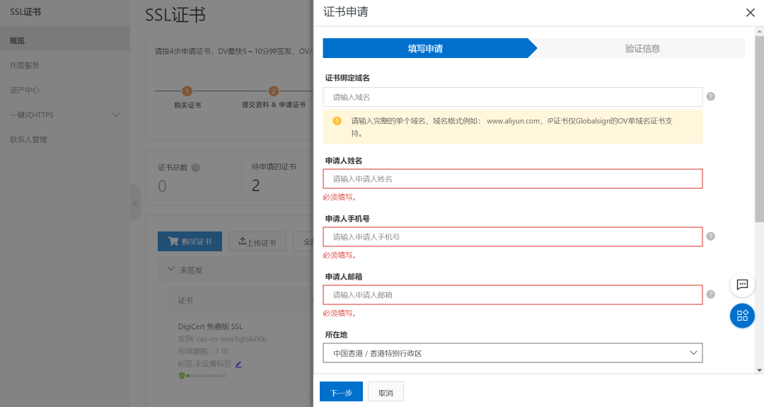The image size is (764, 407).
Task: Click the 证书总数 value 0
Action: pyautogui.click(x=162, y=186)
